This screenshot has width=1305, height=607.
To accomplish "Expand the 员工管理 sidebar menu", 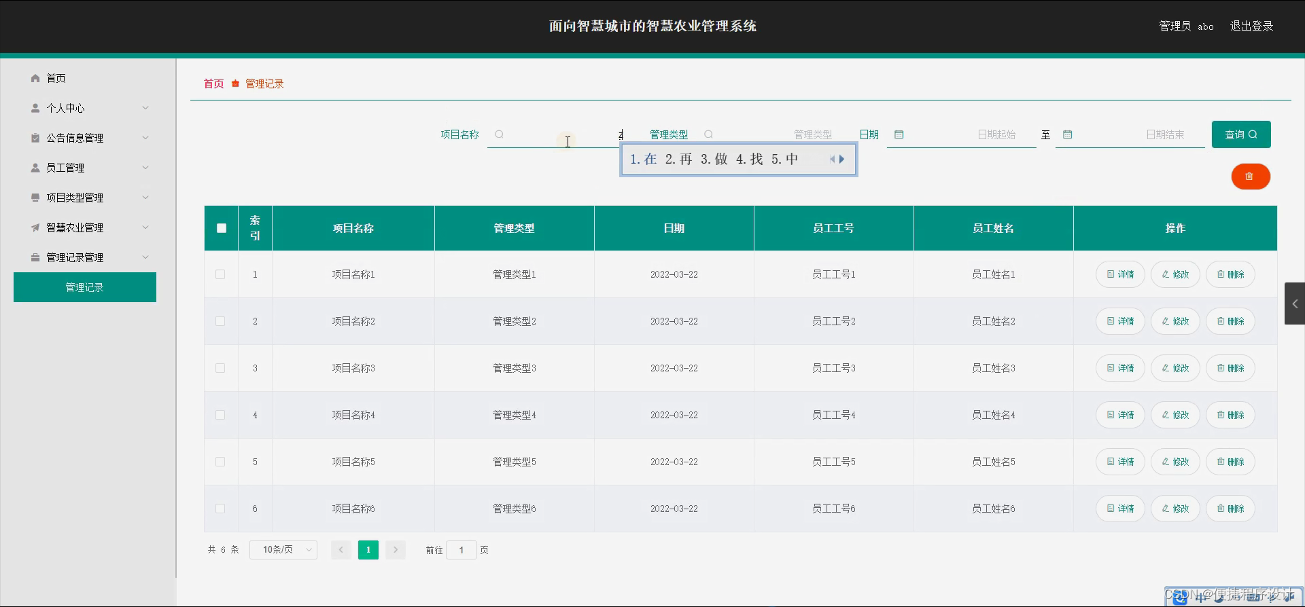I will [x=88, y=168].
